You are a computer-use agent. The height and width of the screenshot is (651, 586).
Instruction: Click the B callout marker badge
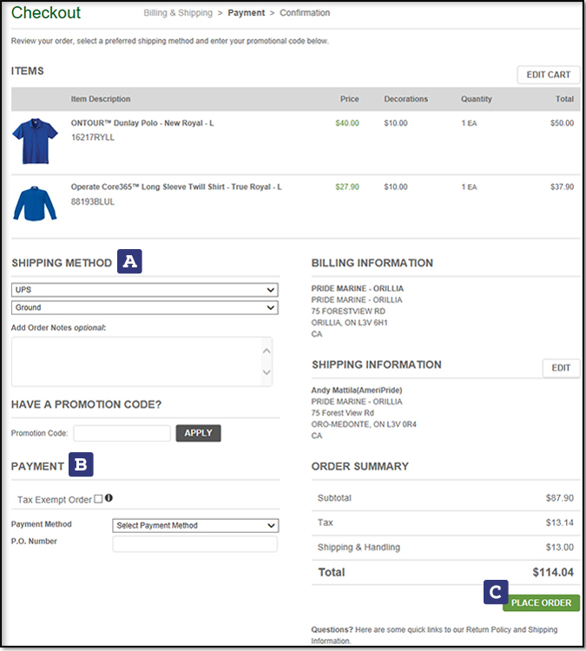(81, 465)
